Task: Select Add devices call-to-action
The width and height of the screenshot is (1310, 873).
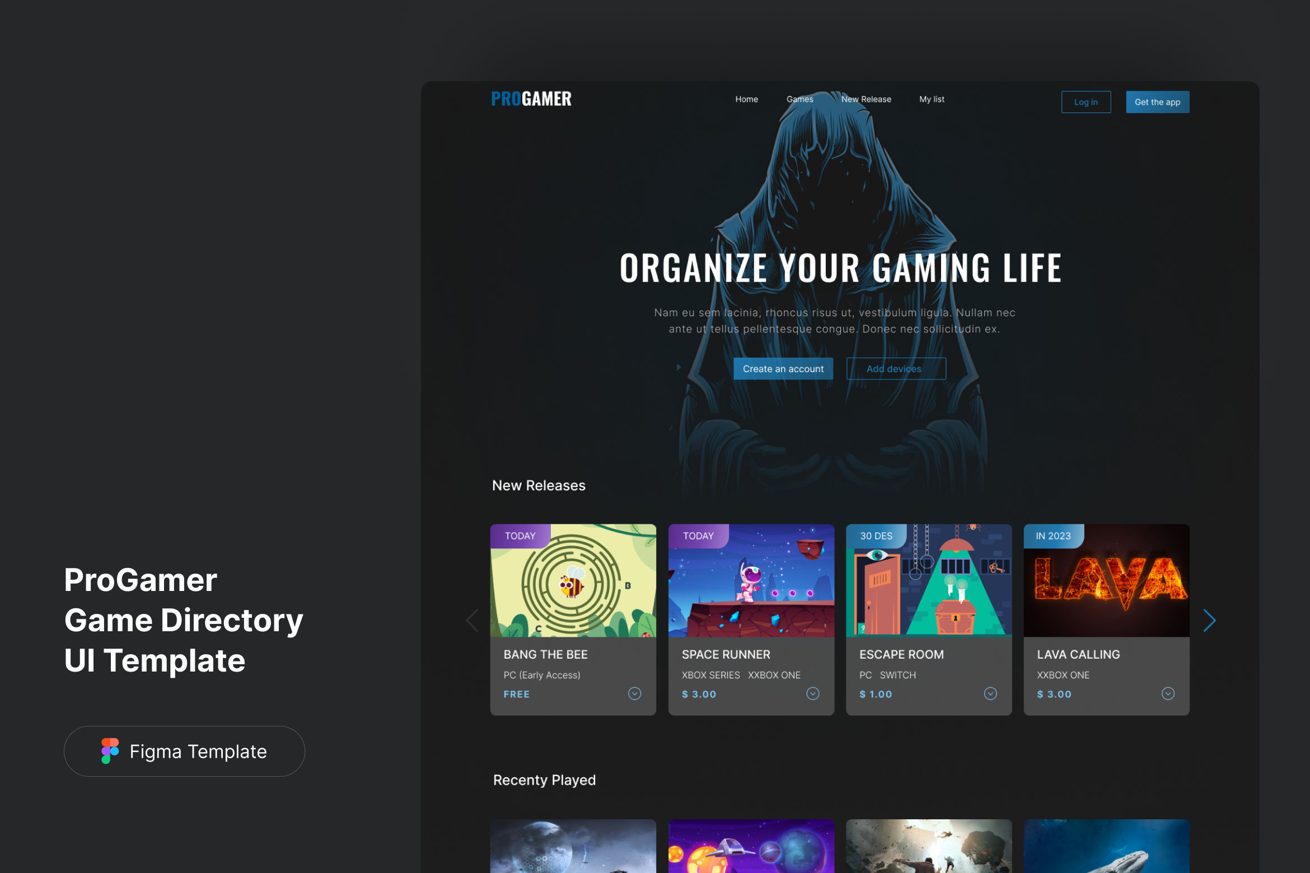Action: (x=894, y=368)
